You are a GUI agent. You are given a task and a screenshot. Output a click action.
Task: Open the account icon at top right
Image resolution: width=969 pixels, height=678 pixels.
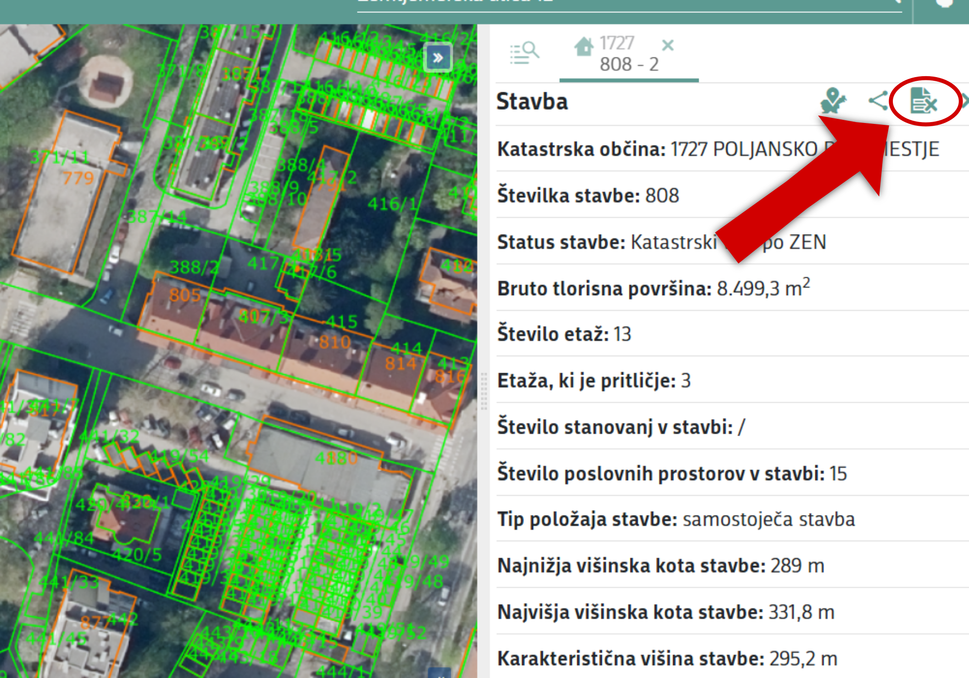coord(944,5)
